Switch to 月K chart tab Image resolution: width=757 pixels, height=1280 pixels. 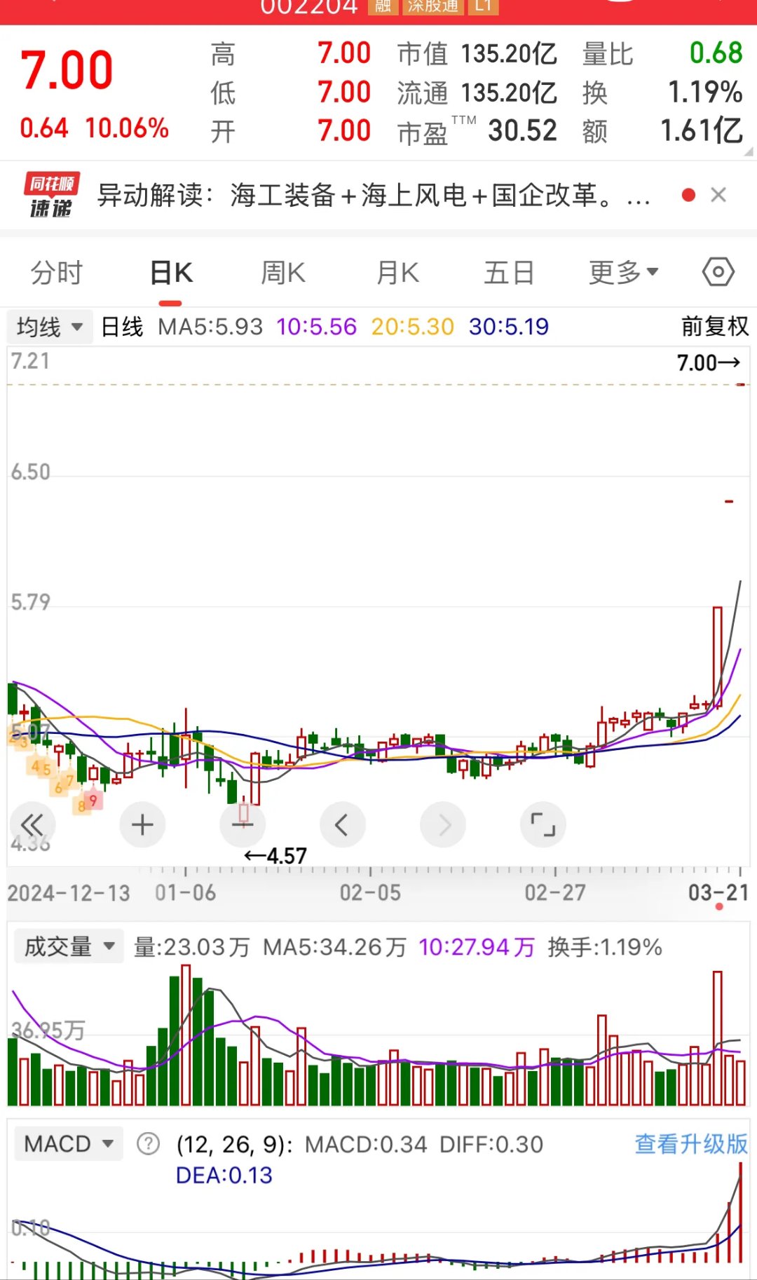[397, 273]
